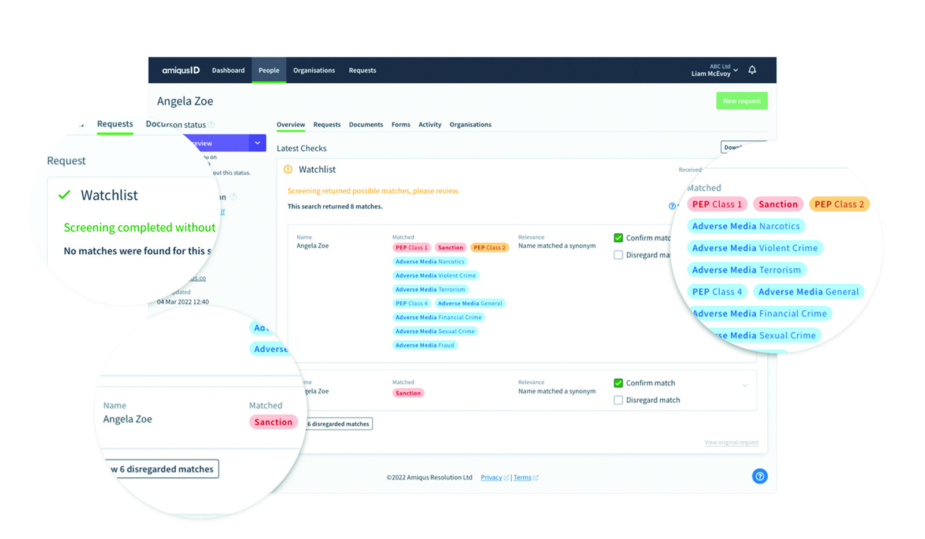Click the green Watchlist checkmark icon
Screen dimensions: 925x539
click(x=65, y=195)
